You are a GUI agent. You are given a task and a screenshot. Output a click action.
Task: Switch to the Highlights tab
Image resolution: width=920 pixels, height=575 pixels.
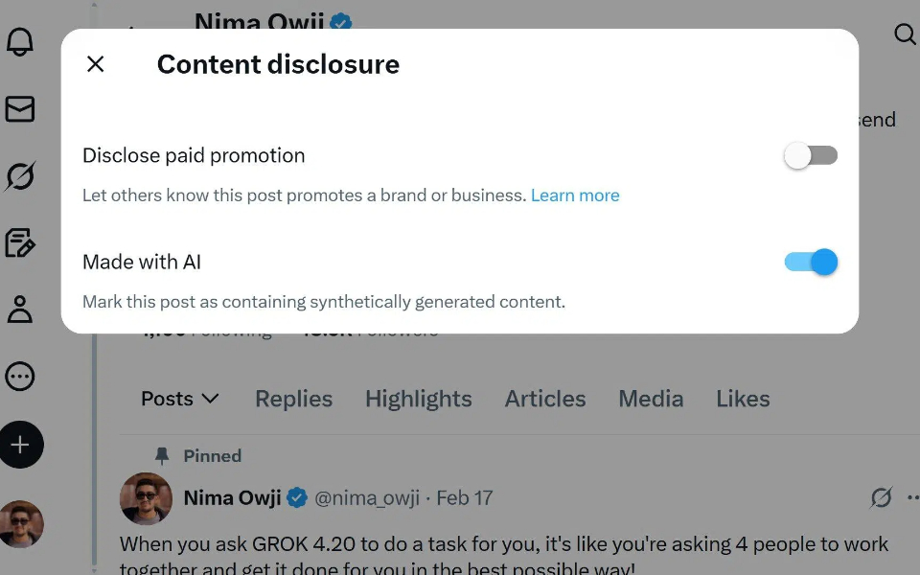coord(418,399)
